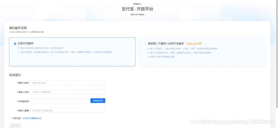Image resolution: width=278 pixels, height=128 pixels.
Task: Click the 提供第三方服务+自研开发服务 title text
Action: [x=166, y=44]
